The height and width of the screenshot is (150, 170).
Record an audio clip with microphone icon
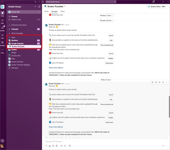[x=65, y=146]
